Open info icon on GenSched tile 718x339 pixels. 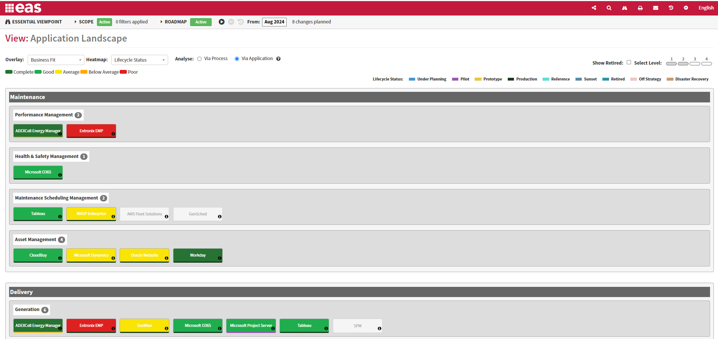click(x=220, y=217)
